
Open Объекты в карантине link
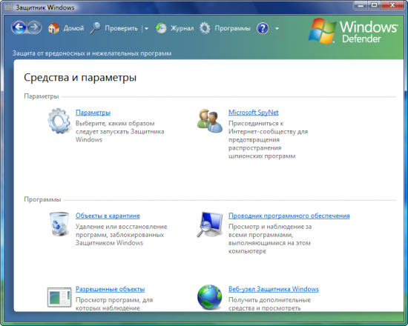click(x=108, y=216)
